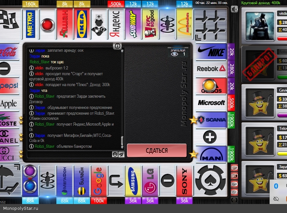Click the game timer text
Screen dimensions: 287x213
coord(212,3)
